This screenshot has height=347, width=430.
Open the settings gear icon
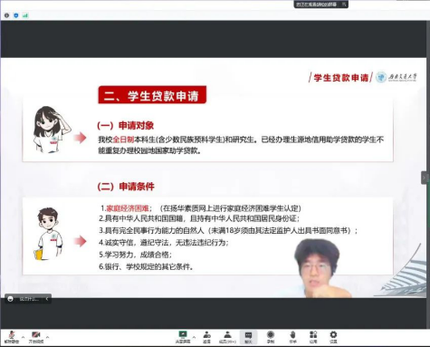(333, 337)
